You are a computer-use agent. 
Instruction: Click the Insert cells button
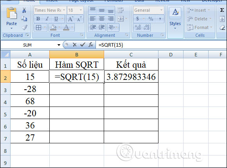[198, 10]
